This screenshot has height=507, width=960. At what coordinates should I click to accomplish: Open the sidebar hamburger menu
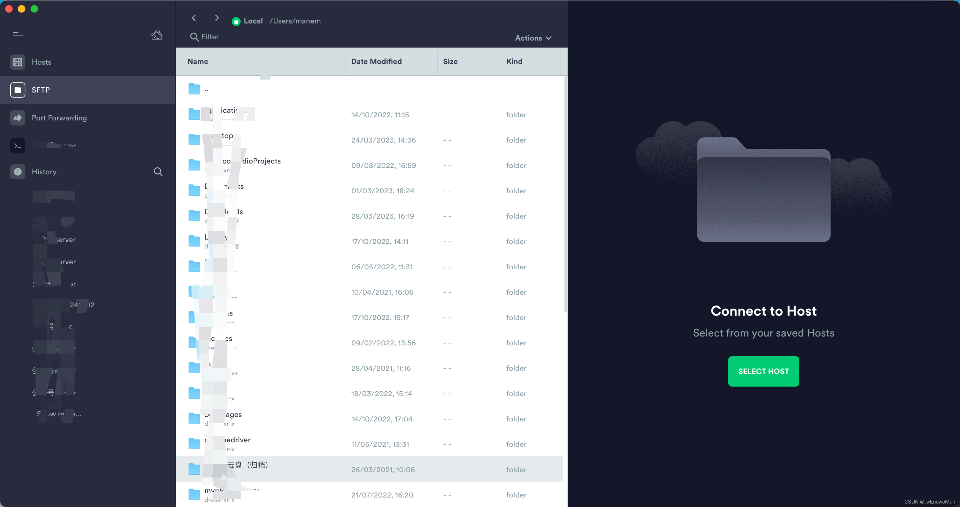18,35
